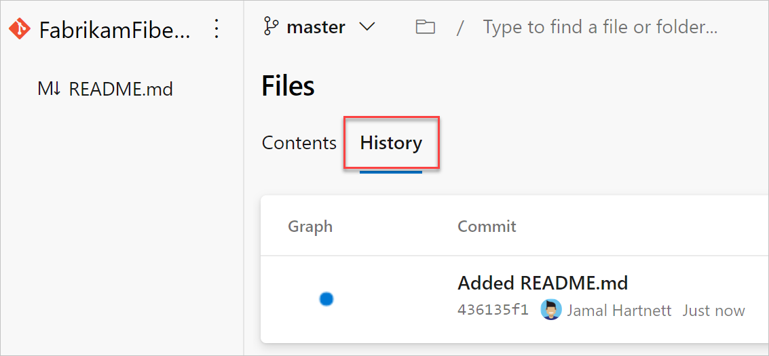Open the Added README.md commit
The height and width of the screenshot is (356, 769).
[x=542, y=283]
